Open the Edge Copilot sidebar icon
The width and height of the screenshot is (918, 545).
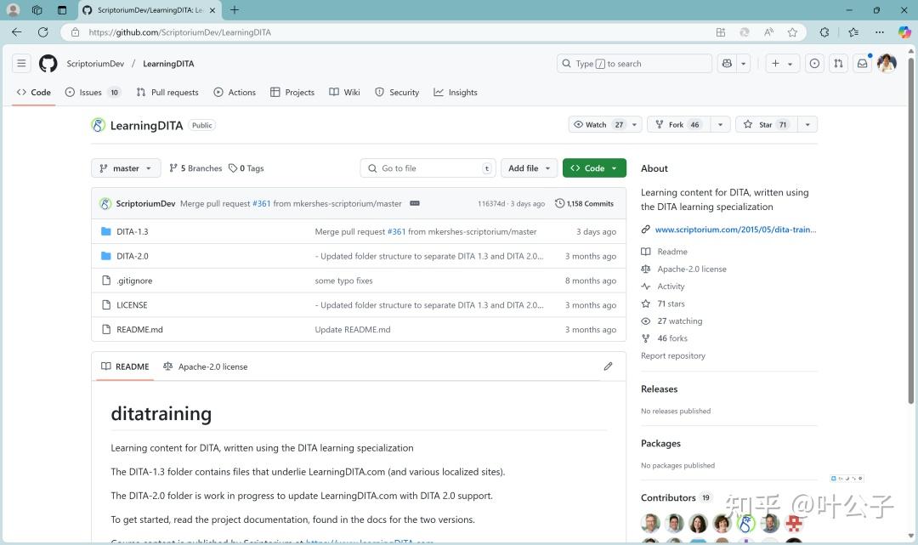tap(904, 32)
